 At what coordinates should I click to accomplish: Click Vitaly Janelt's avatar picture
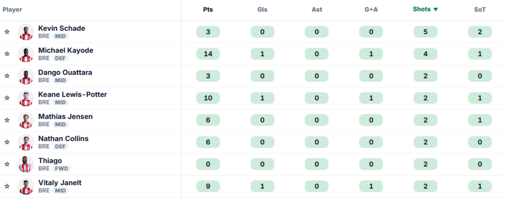pyautogui.click(x=26, y=187)
